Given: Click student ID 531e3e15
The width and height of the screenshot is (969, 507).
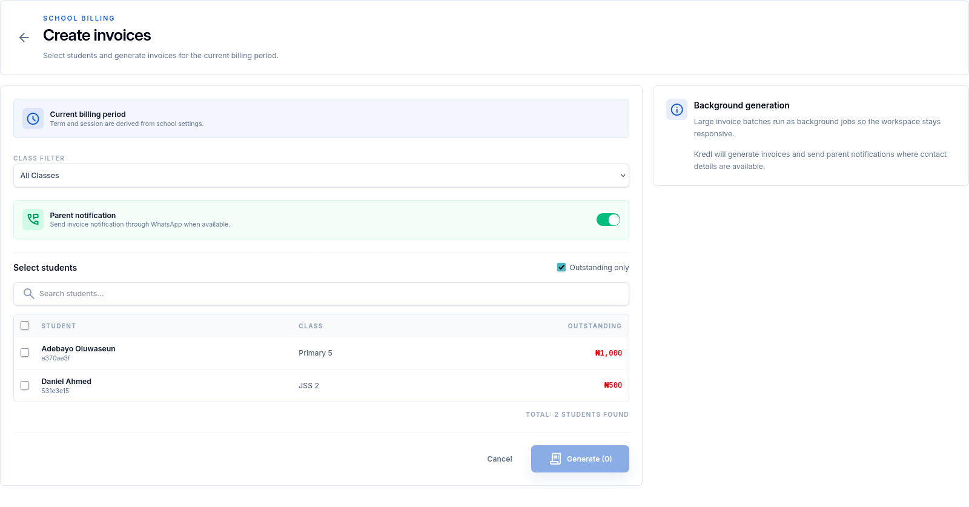Looking at the screenshot, I should 55,391.
